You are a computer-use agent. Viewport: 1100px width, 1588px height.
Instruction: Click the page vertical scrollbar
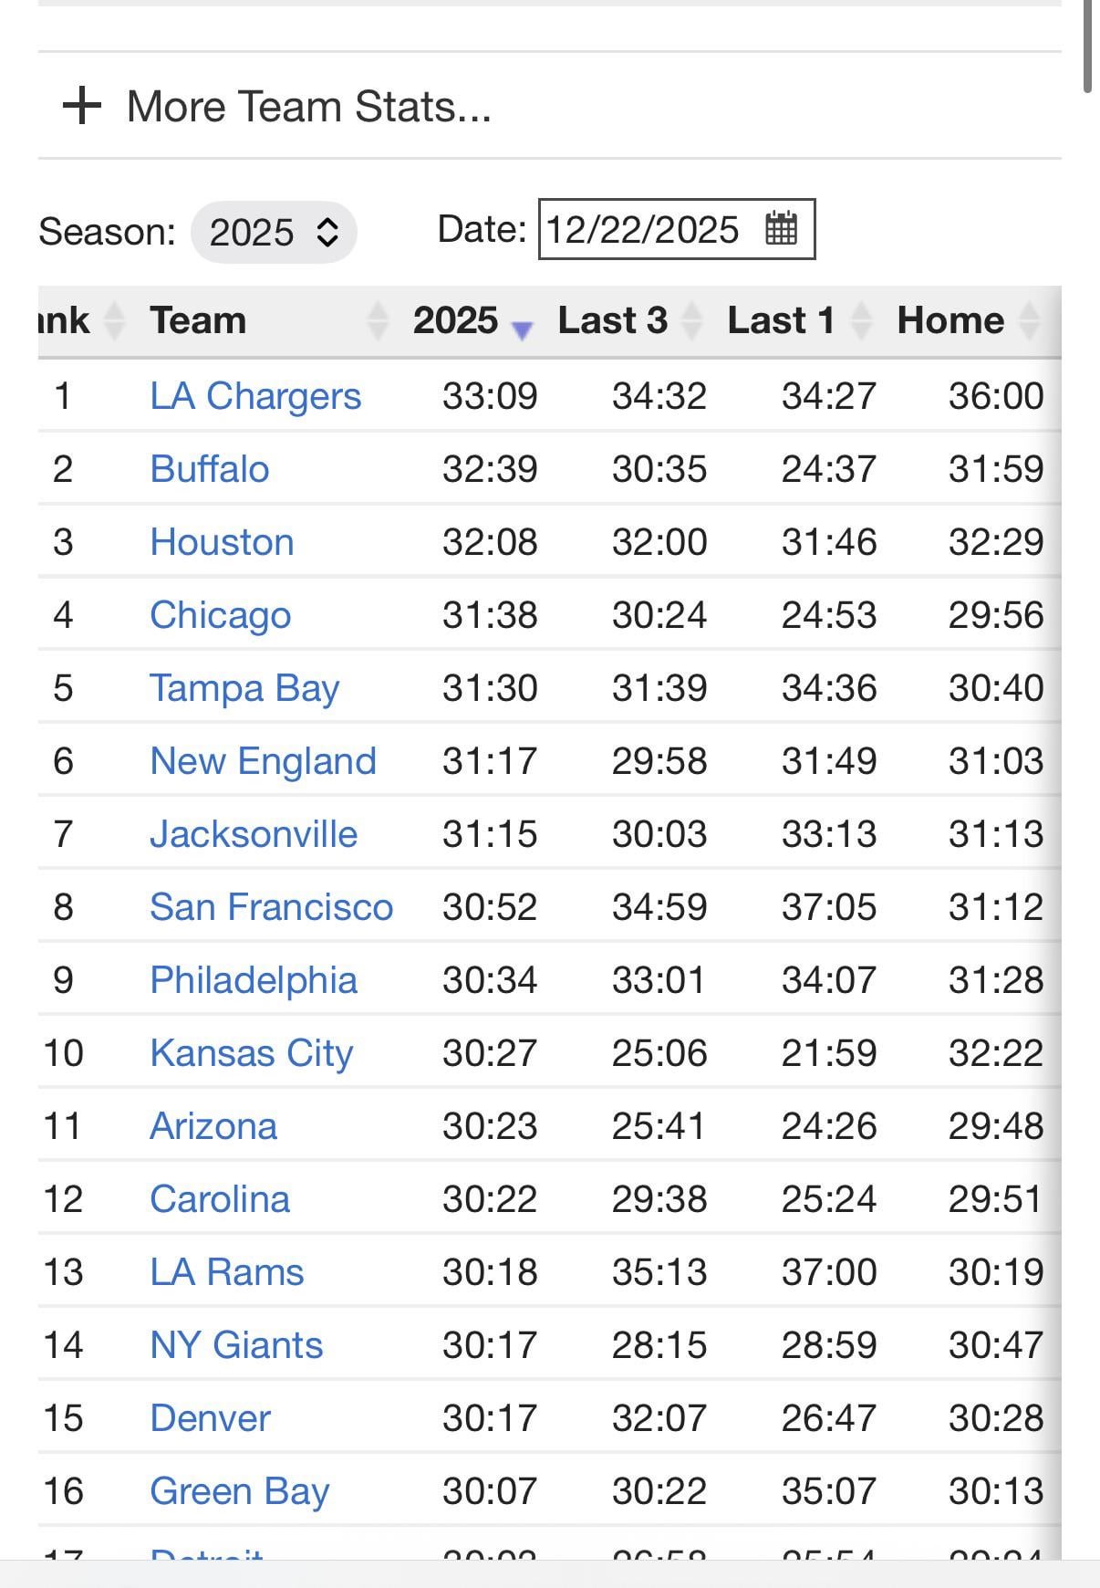(x=1087, y=46)
